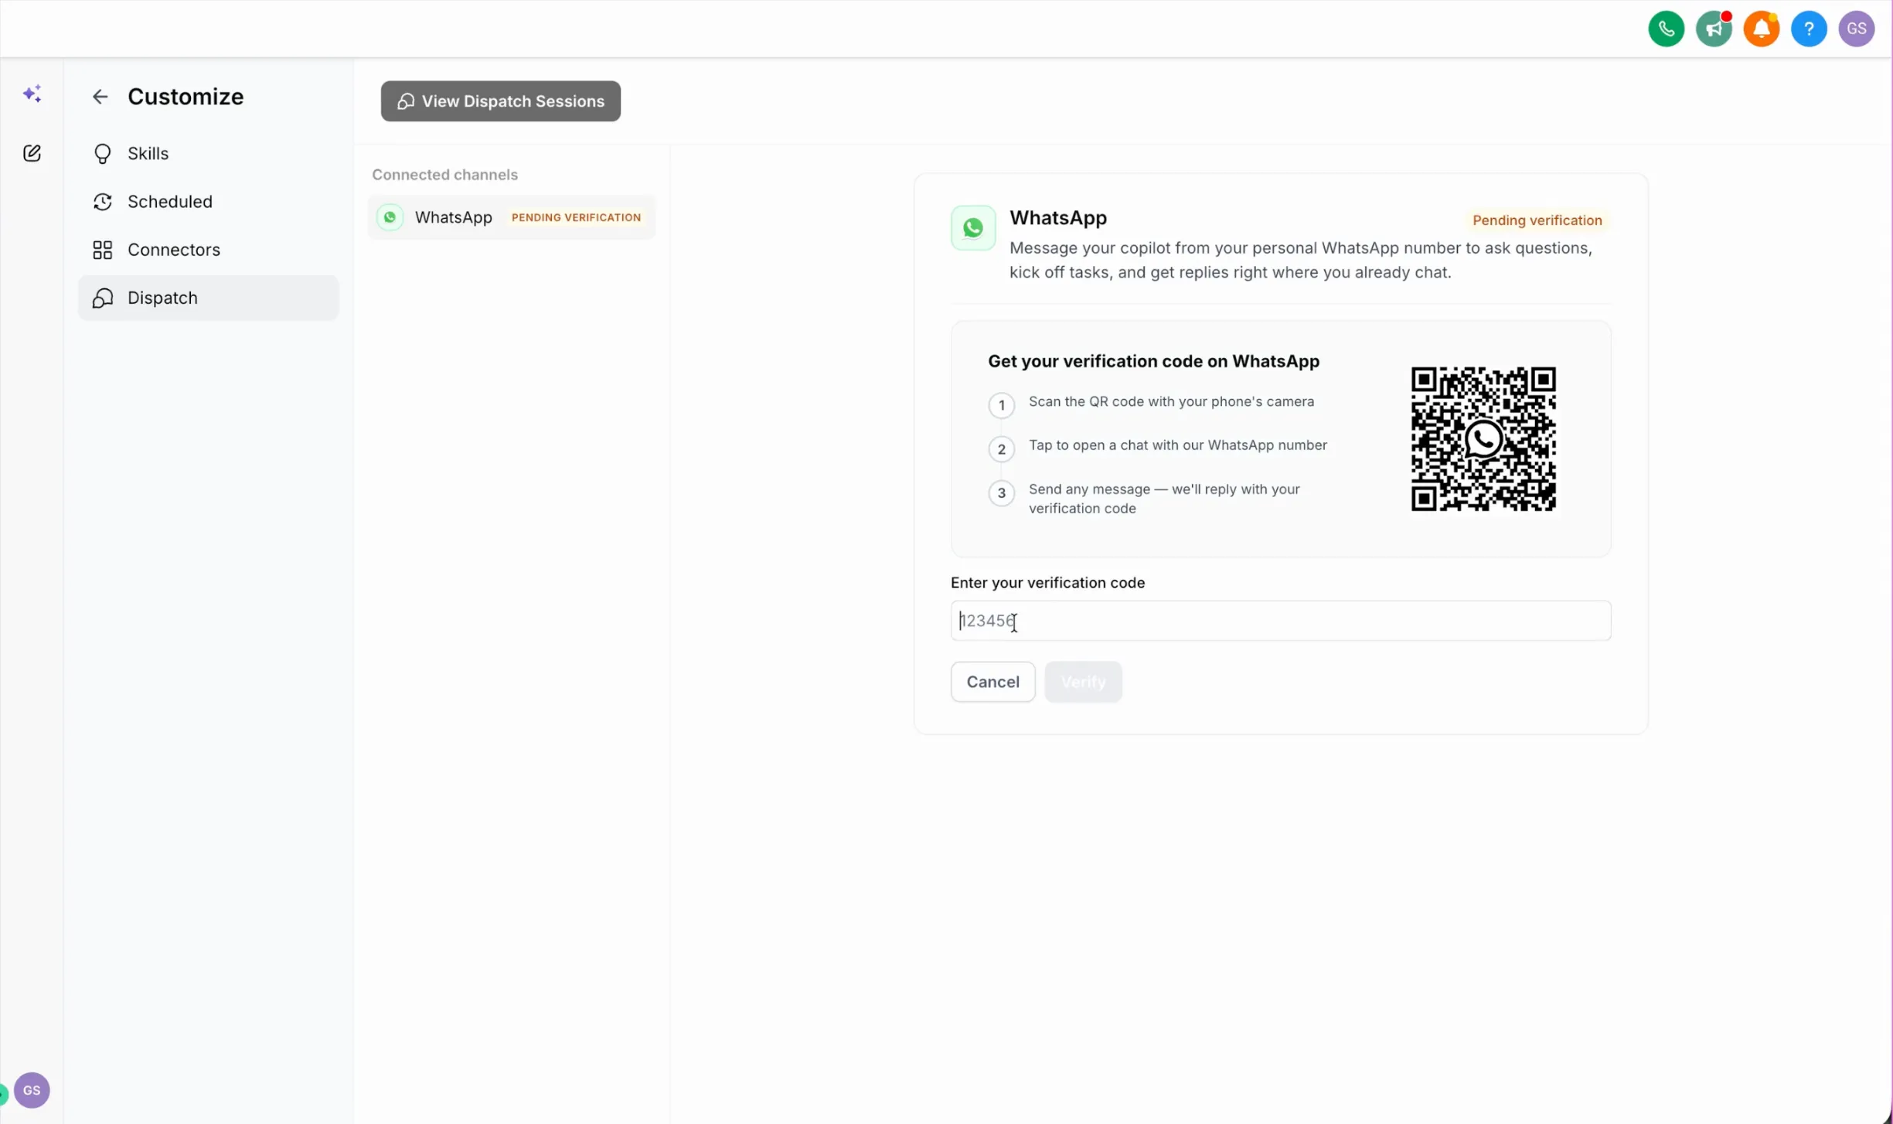Focus the verification code input field
Screen dimensions: 1893x1124
tap(1280, 621)
